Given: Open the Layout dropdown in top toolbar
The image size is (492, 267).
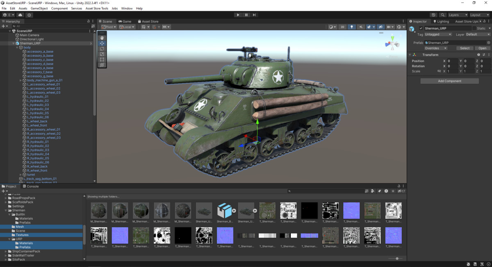Looking at the screenshot, I should pyautogui.click(x=480, y=15).
